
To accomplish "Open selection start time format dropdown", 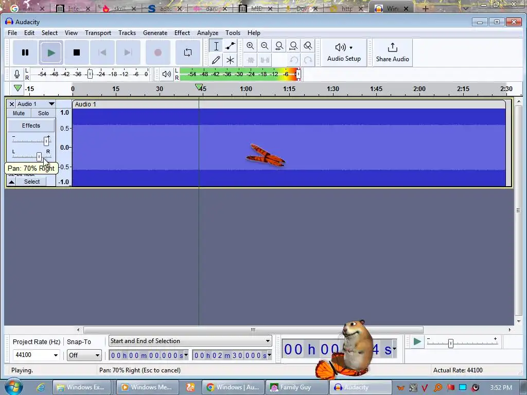I will 186,355.
